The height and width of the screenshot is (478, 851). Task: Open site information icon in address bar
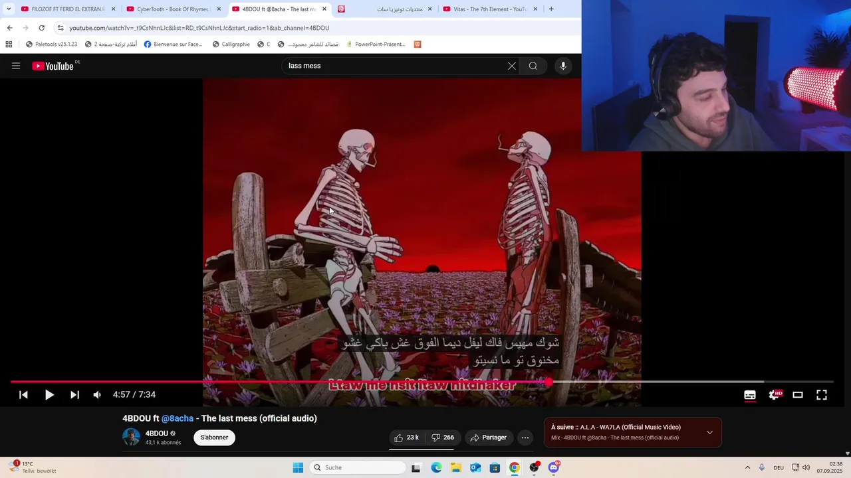pyautogui.click(x=61, y=28)
